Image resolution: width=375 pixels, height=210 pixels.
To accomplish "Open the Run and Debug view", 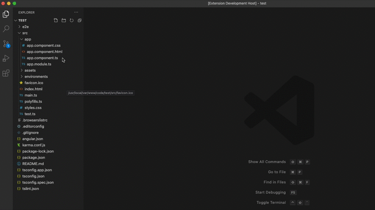I will 6,58.
